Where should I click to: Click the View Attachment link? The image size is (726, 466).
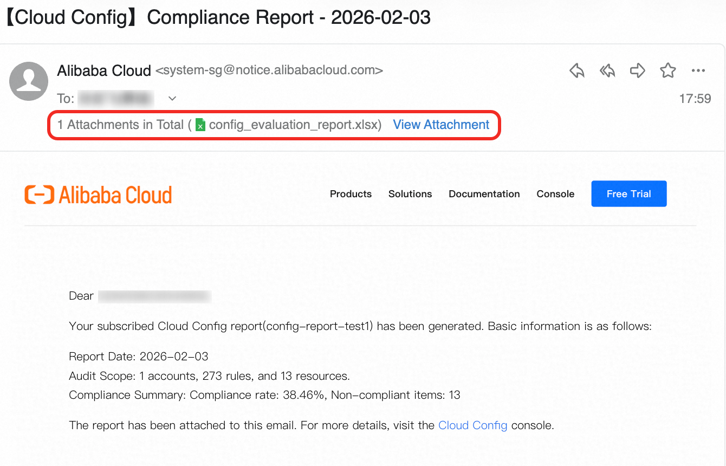pyautogui.click(x=441, y=125)
